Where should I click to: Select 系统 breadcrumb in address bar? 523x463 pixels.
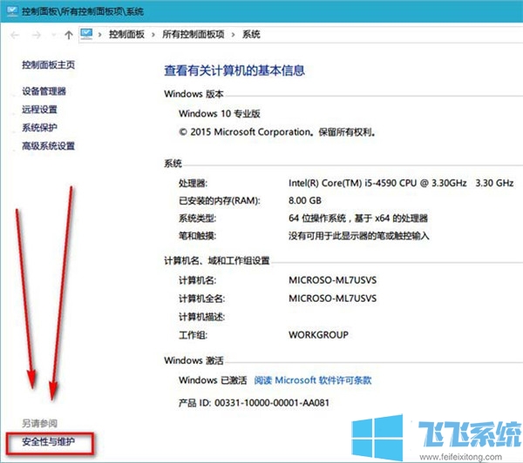pos(251,34)
